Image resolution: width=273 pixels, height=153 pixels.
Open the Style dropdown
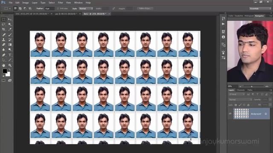point(86,8)
